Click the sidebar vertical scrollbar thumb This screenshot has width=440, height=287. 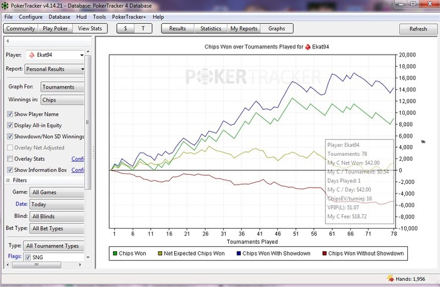[x=88, y=122]
